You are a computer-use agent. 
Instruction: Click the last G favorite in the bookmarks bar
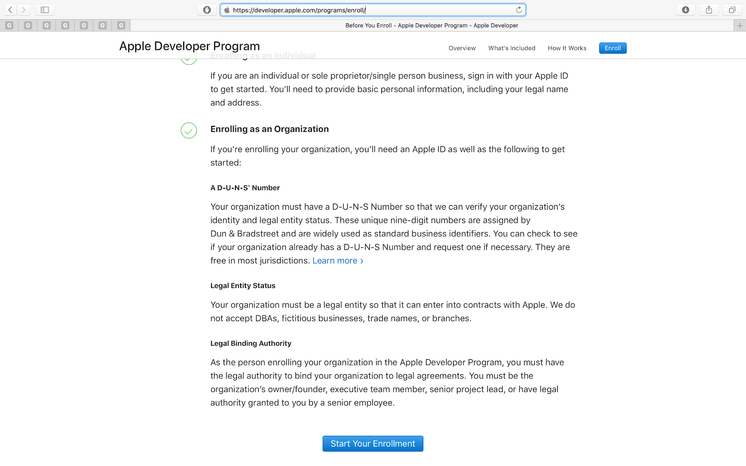(x=121, y=25)
